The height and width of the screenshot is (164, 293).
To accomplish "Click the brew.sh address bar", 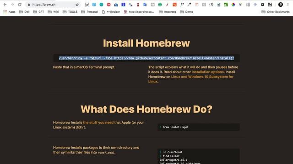I will coord(53,5).
